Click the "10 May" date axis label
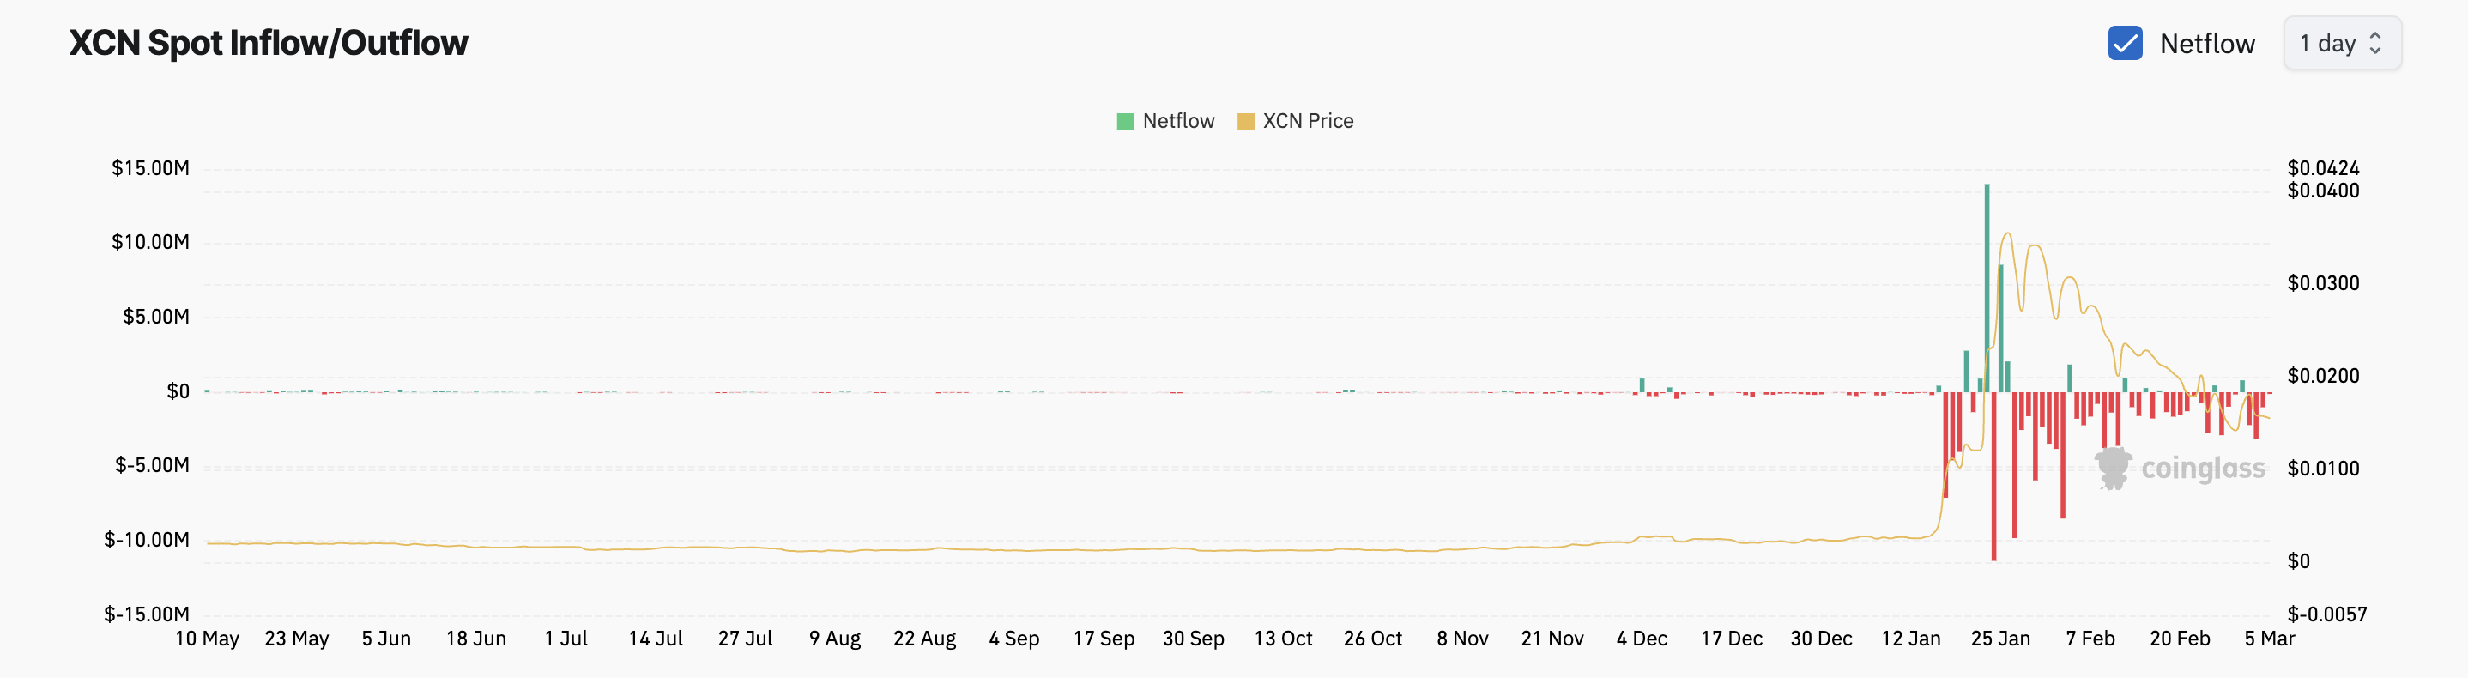This screenshot has height=678, width=2468. 207,639
